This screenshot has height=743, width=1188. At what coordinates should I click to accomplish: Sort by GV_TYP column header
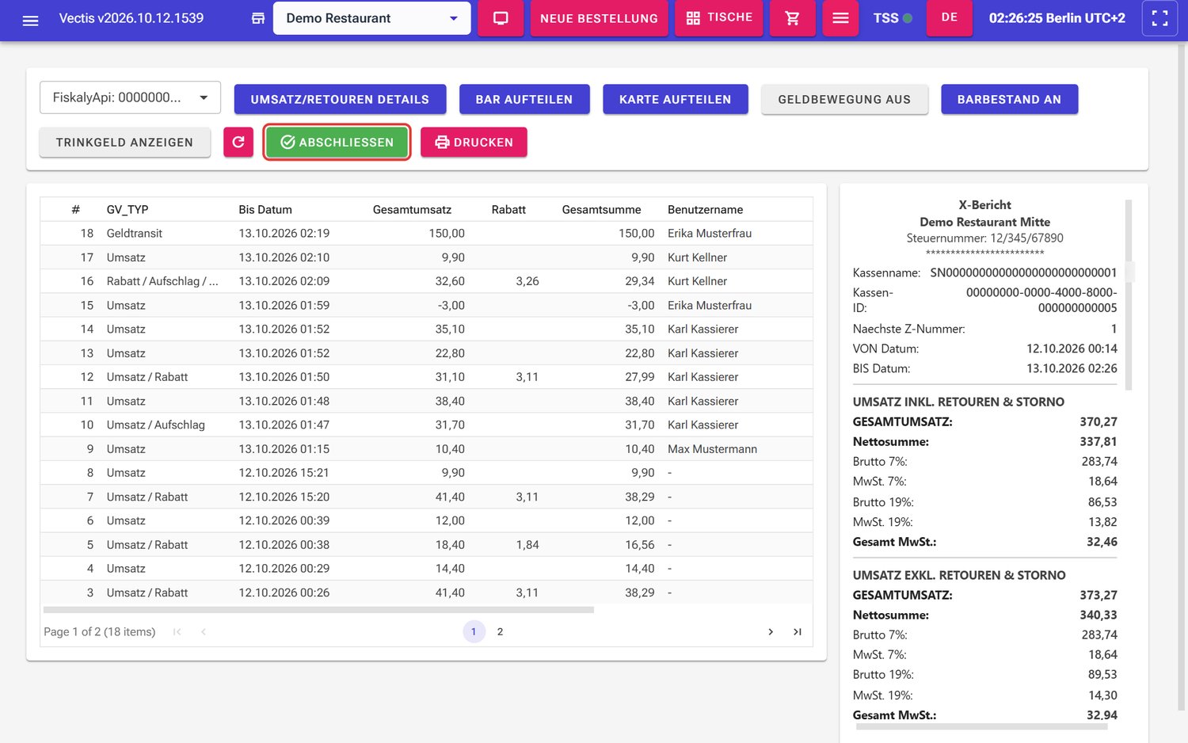pyautogui.click(x=128, y=210)
